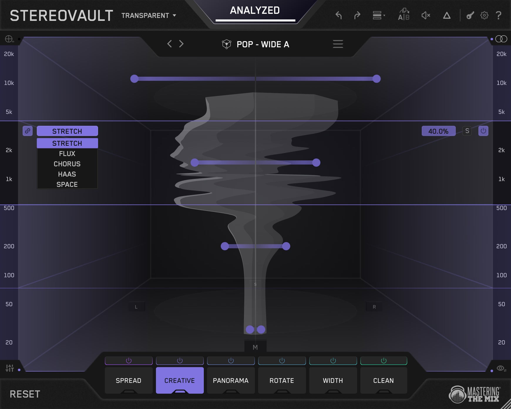Open the TRANSPARENT mode dropdown
This screenshot has width=511, height=409.
[149, 16]
